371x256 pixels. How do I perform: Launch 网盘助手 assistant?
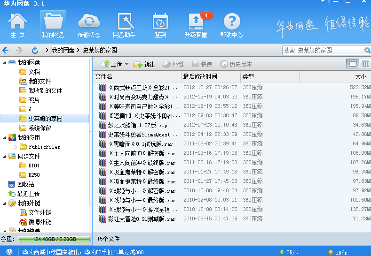click(x=124, y=25)
